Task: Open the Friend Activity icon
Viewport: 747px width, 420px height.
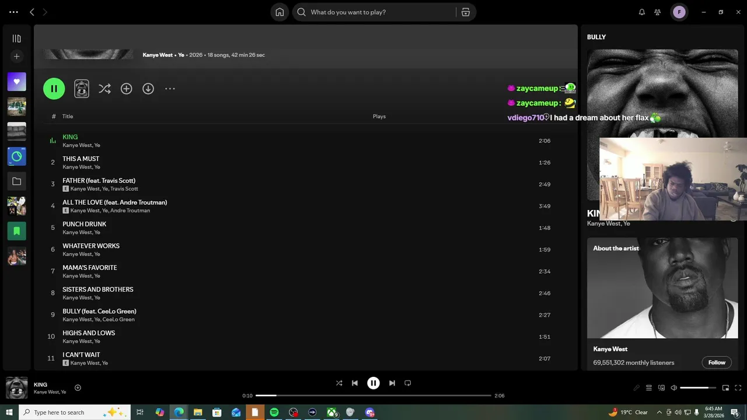Action: pyautogui.click(x=658, y=12)
